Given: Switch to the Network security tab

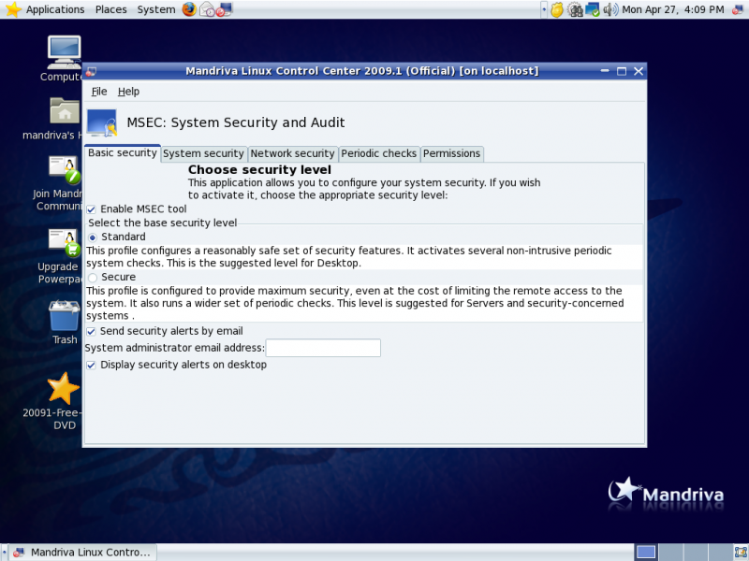Looking at the screenshot, I should [293, 153].
